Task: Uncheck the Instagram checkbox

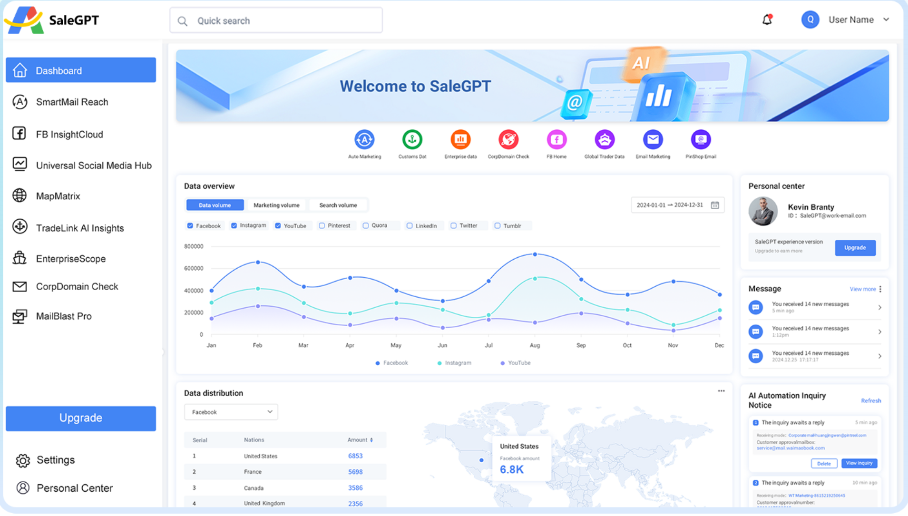Action: (234, 226)
